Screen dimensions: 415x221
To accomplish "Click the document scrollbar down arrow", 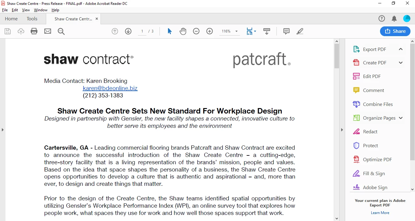I will tap(337, 218).
